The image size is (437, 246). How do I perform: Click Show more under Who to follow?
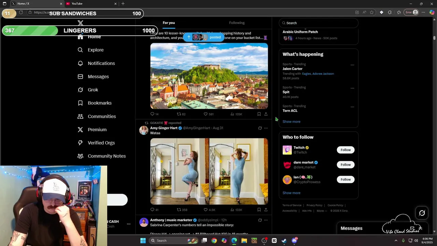click(x=291, y=193)
